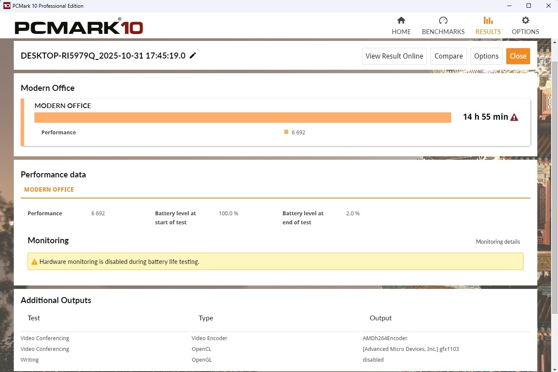Click the '6 692' value in Performance data
Screen dimensions: 558x372
point(98,213)
